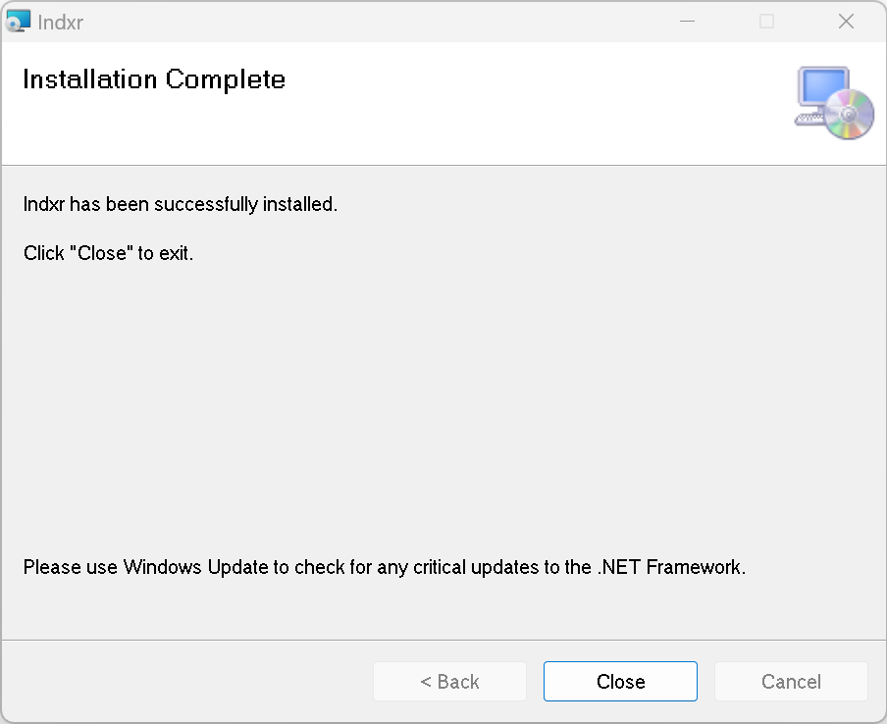Click the Close button to exit setup
This screenshot has height=724, width=887.
coord(620,681)
